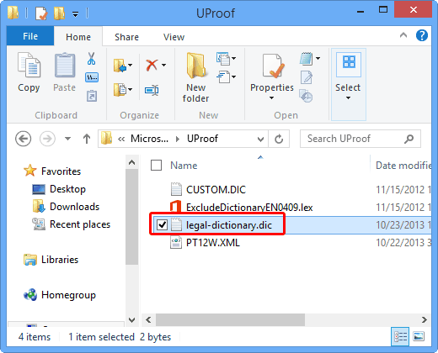This screenshot has width=438, height=353.
Task: Click Properties icon in quick access toolbar
Action: 41,13
